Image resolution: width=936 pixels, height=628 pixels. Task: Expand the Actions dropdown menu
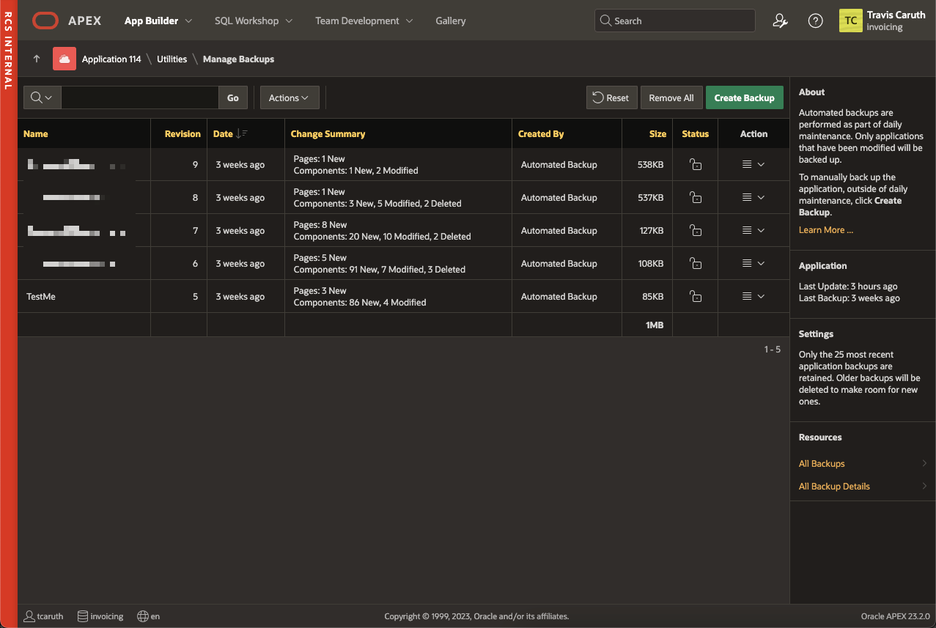point(290,97)
